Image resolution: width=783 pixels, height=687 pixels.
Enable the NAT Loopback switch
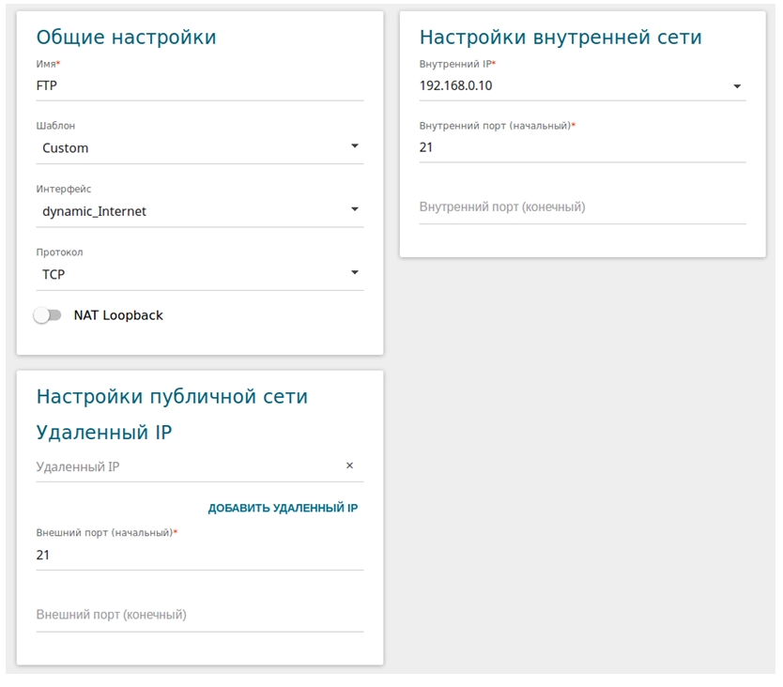coord(47,316)
